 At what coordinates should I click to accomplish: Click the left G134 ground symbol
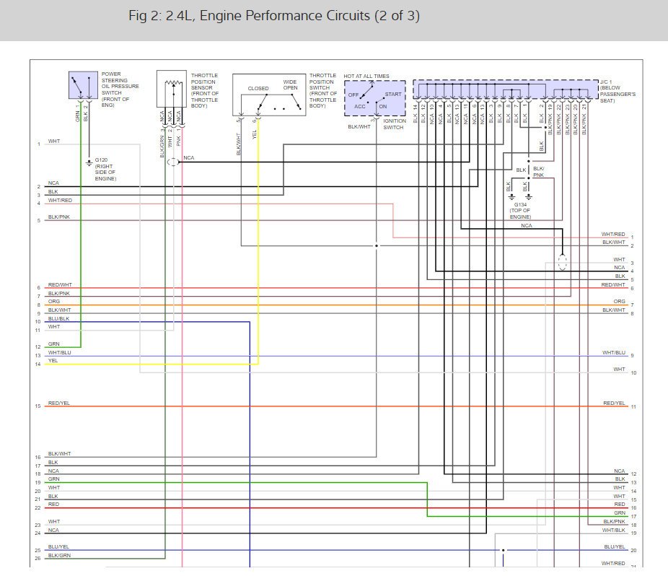511,197
